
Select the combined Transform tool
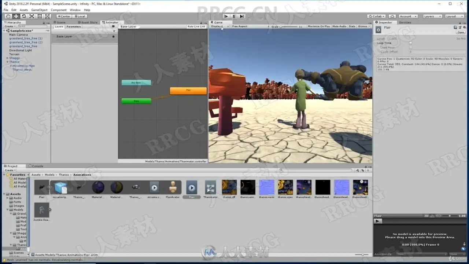pos(47,16)
